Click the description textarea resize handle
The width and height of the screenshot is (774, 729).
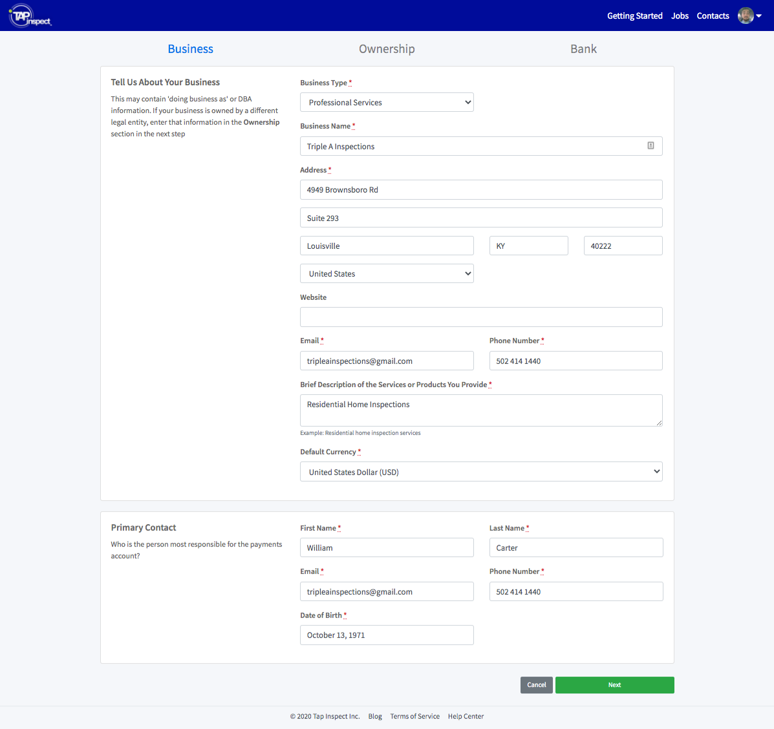tap(659, 423)
